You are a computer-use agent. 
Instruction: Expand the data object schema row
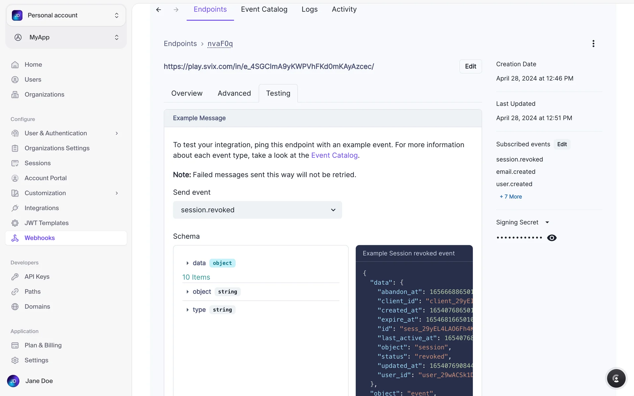(x=188, y=263)
